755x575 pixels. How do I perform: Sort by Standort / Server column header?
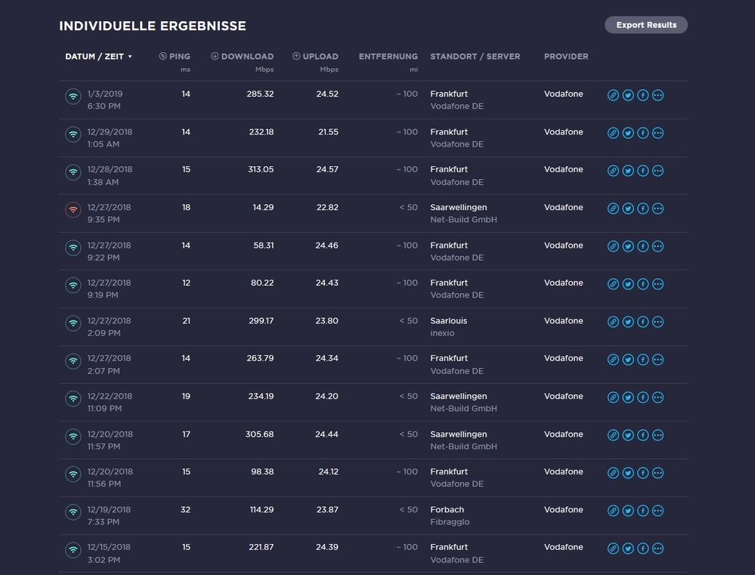(475, 57)
